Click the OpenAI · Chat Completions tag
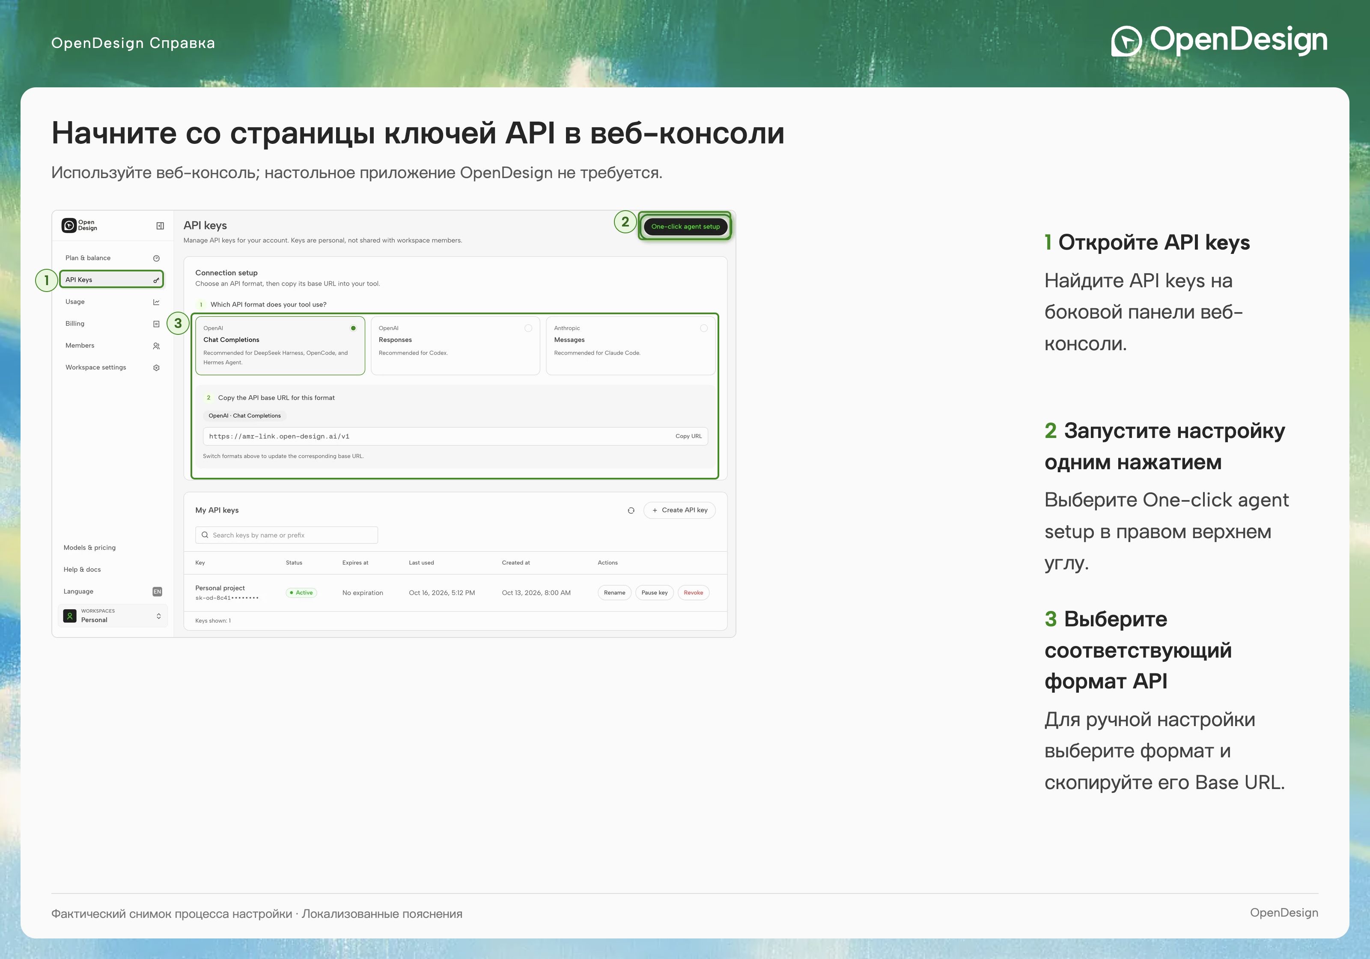Image resolution: width=1370 pixels, height=959 pixels. click(244, 416)
